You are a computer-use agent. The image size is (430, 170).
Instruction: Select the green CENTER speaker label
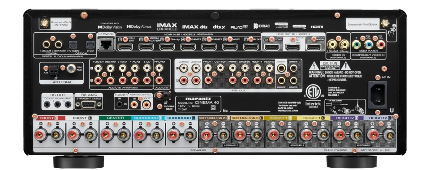[115, 118]
